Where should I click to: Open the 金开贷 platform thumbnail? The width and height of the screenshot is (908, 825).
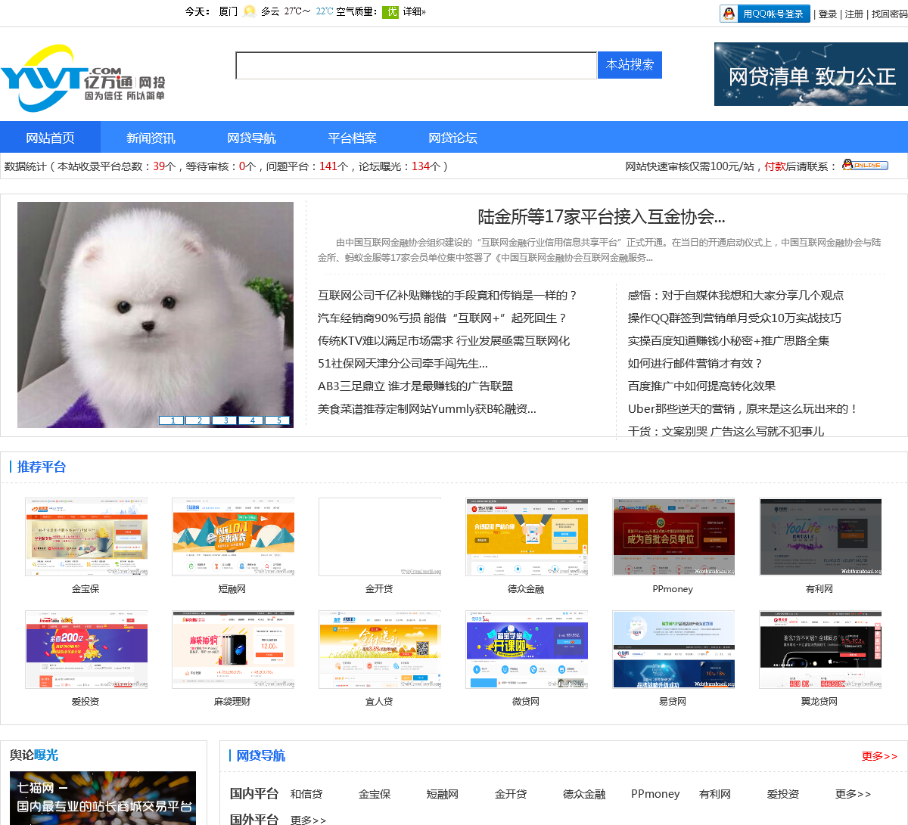coord(380,537)
